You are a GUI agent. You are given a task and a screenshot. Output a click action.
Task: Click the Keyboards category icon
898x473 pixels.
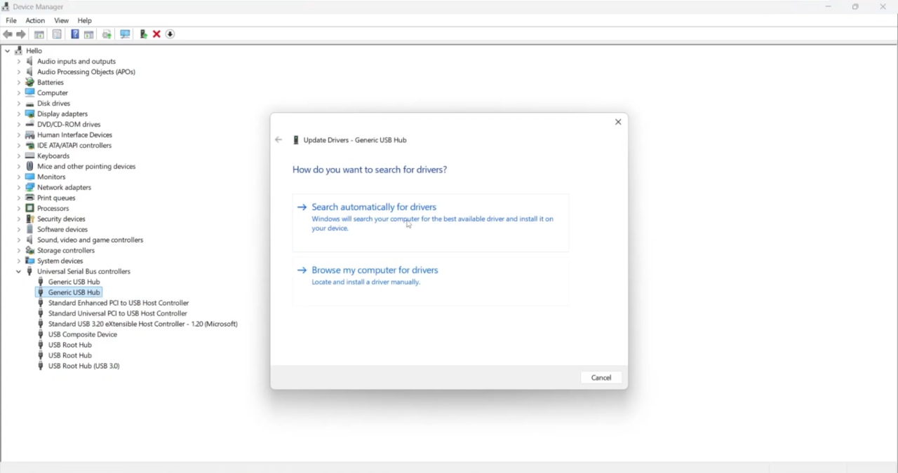pyautogui.click(x=29, y=156)
